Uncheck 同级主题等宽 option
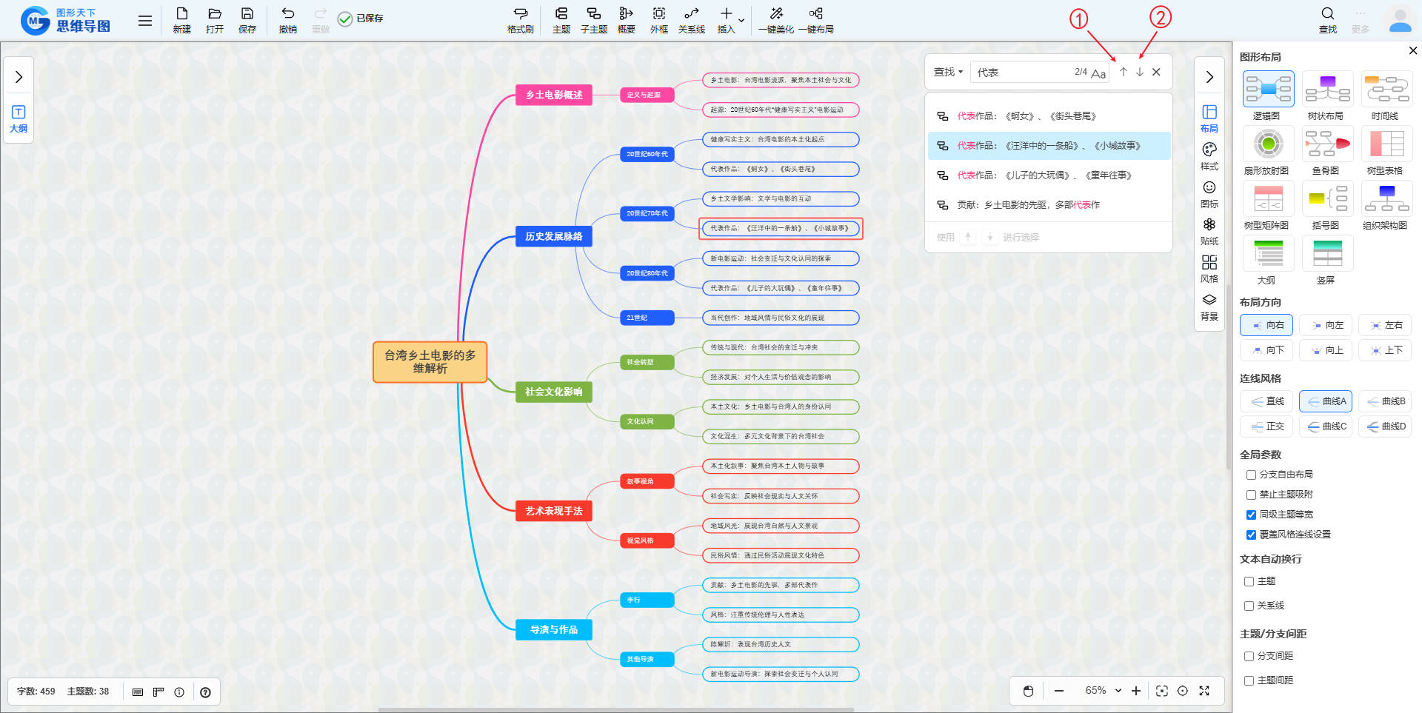This screenshot has width=1422, height=713. (1251, 515)
